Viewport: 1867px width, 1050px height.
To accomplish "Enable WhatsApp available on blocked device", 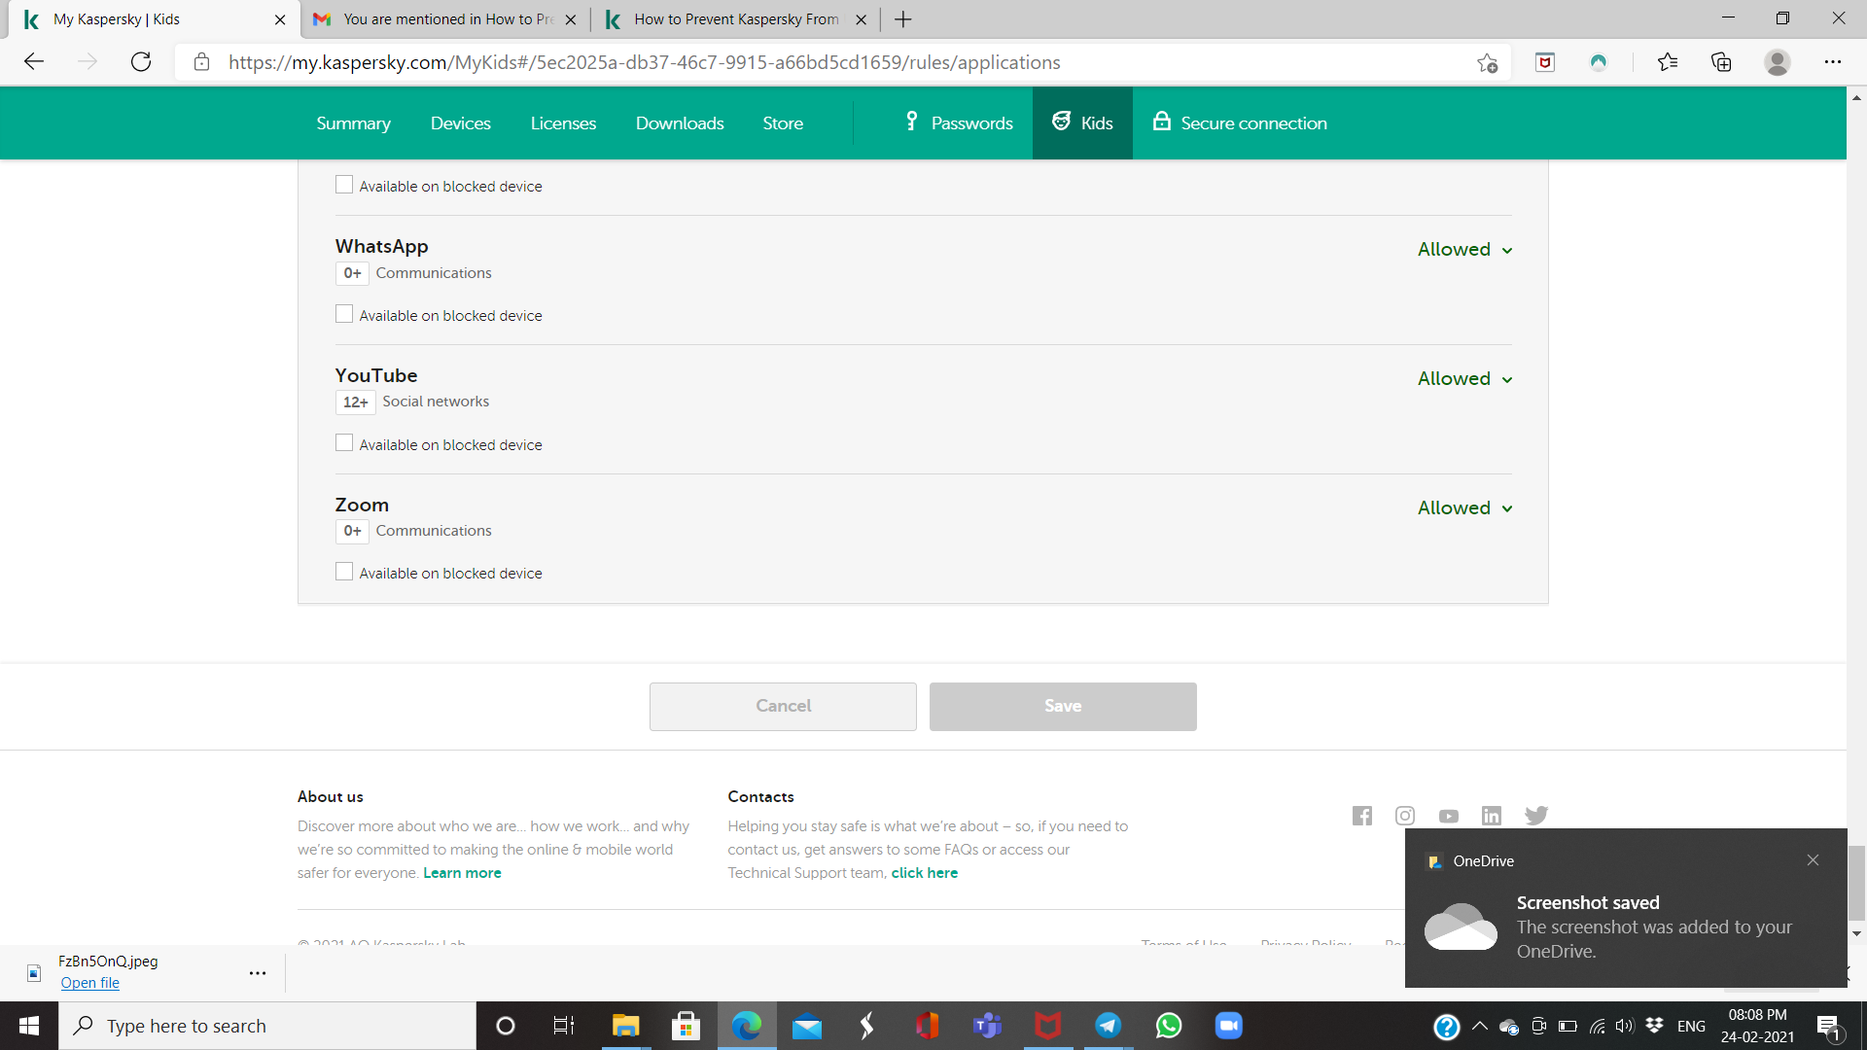I will pyautogui.click(x=344, y=314).
